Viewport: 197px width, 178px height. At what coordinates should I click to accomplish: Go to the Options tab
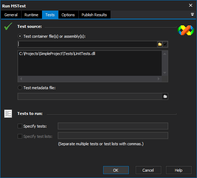(x=68, y=15)
